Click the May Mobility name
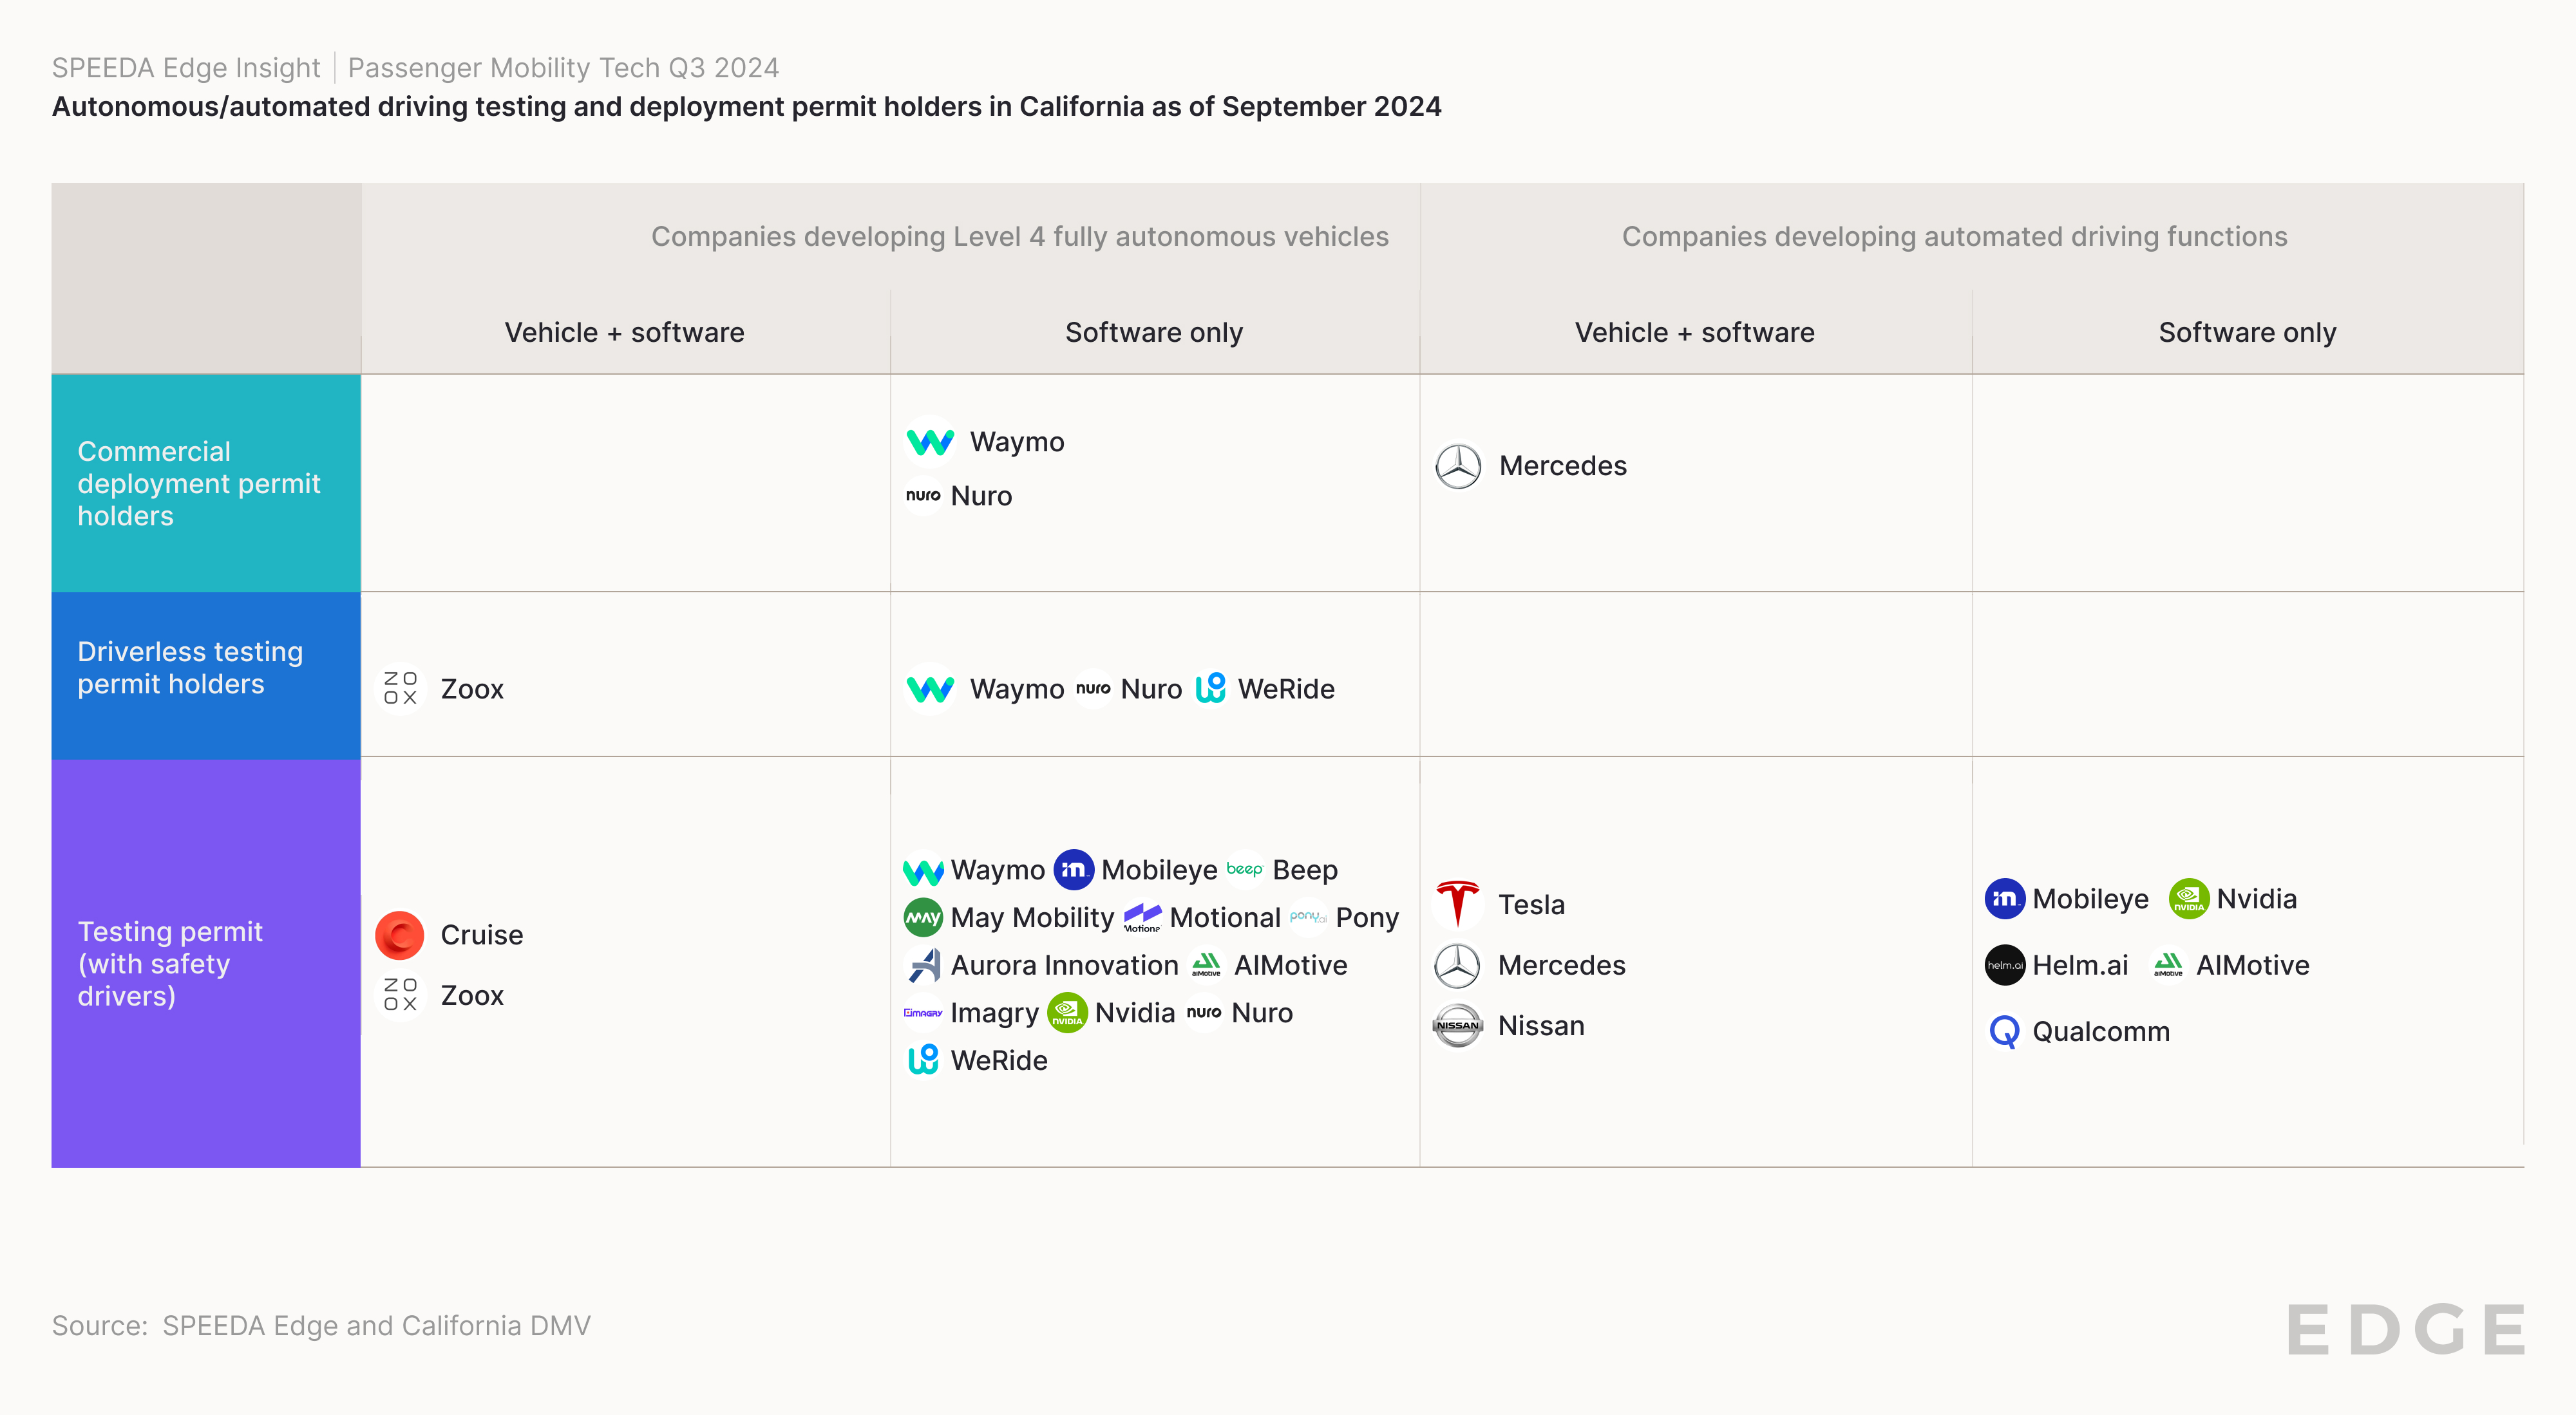The image size is (2576, 1415). point(1033,917)
